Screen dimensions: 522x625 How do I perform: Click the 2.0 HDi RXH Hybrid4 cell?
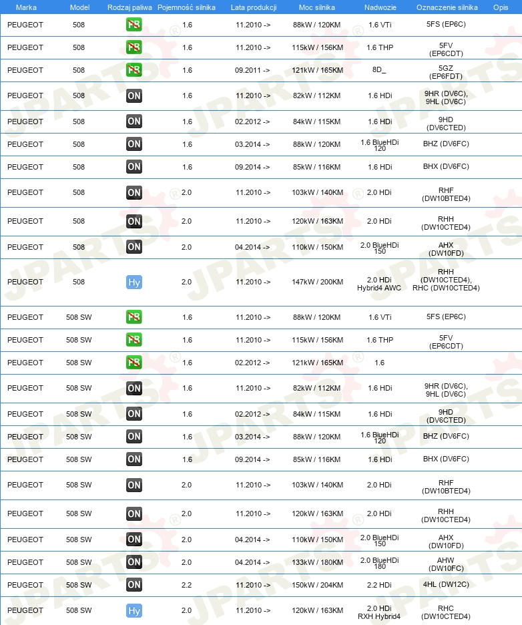[x=379, y=612]
